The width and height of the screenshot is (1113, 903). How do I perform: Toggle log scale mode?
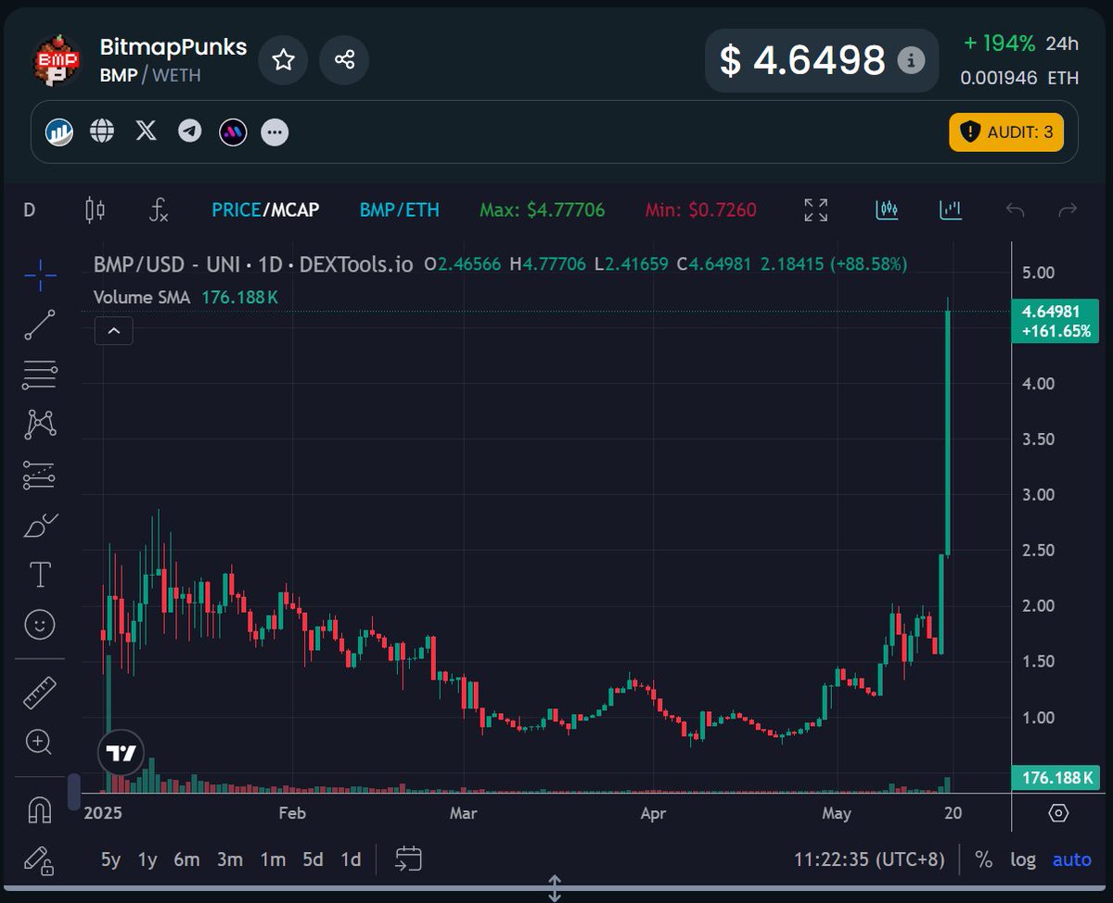pos(1023,859)
